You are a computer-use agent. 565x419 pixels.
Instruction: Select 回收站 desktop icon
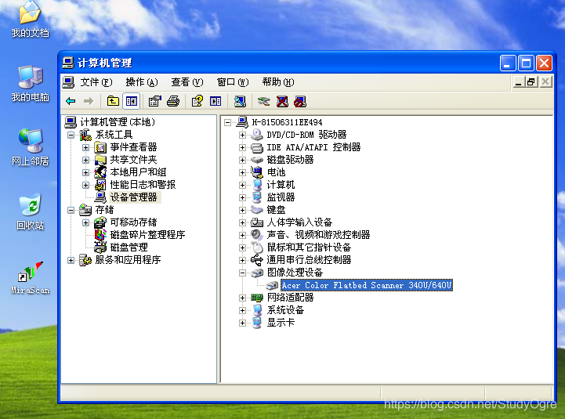(x=31, y=211)
